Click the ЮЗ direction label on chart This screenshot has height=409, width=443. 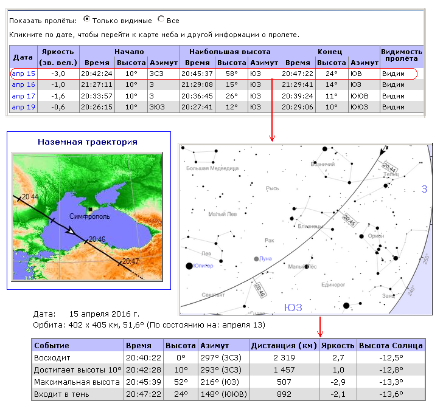click(293, 308)
